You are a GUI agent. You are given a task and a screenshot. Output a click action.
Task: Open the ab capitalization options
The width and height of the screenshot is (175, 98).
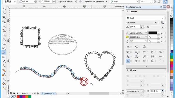point(128,47)
